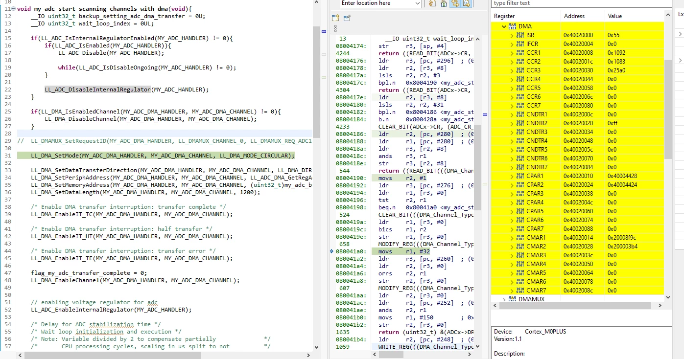Click the Refresh View icon in Disassembly toolbar
The image size is (684, 359).
[x=432, y=3]
